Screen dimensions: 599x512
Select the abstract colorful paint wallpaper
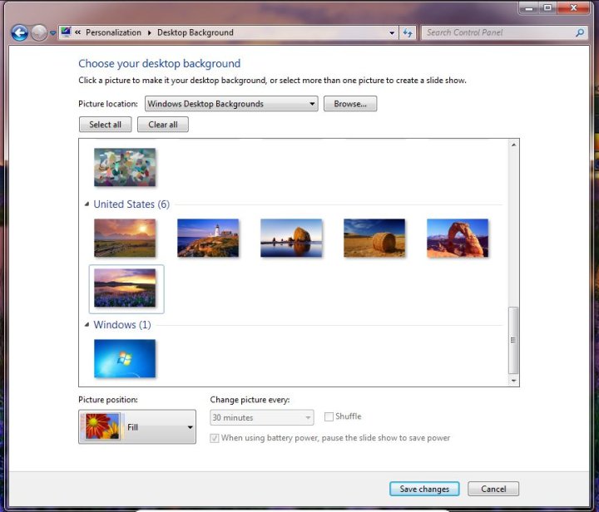pos(125,167)
